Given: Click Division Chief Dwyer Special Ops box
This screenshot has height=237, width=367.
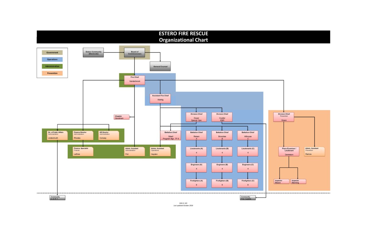Looking at the screenshot, I should pyautogui.click(x=196, y=117).
